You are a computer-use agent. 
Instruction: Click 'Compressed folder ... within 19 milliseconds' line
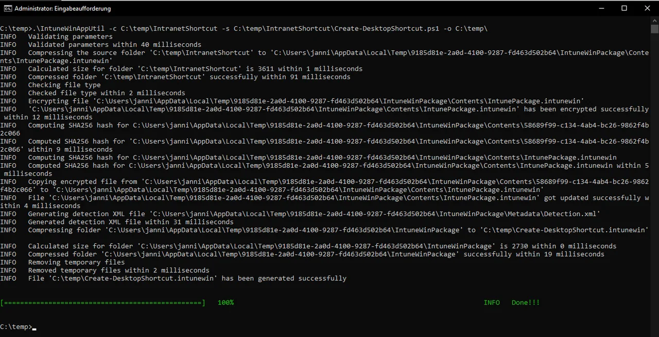click(302, 254)
